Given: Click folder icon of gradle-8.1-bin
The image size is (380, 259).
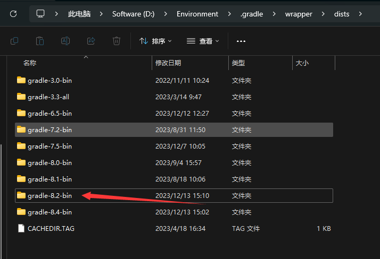Looking at the screenshot, I should (21, 178).
